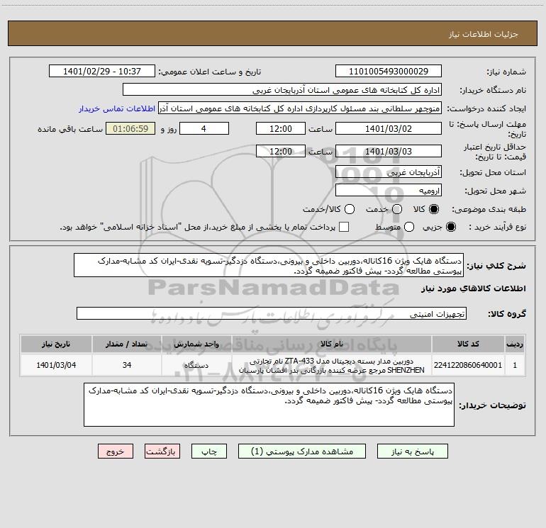
Task: Open the buyer contact info link
Action: 117,108
